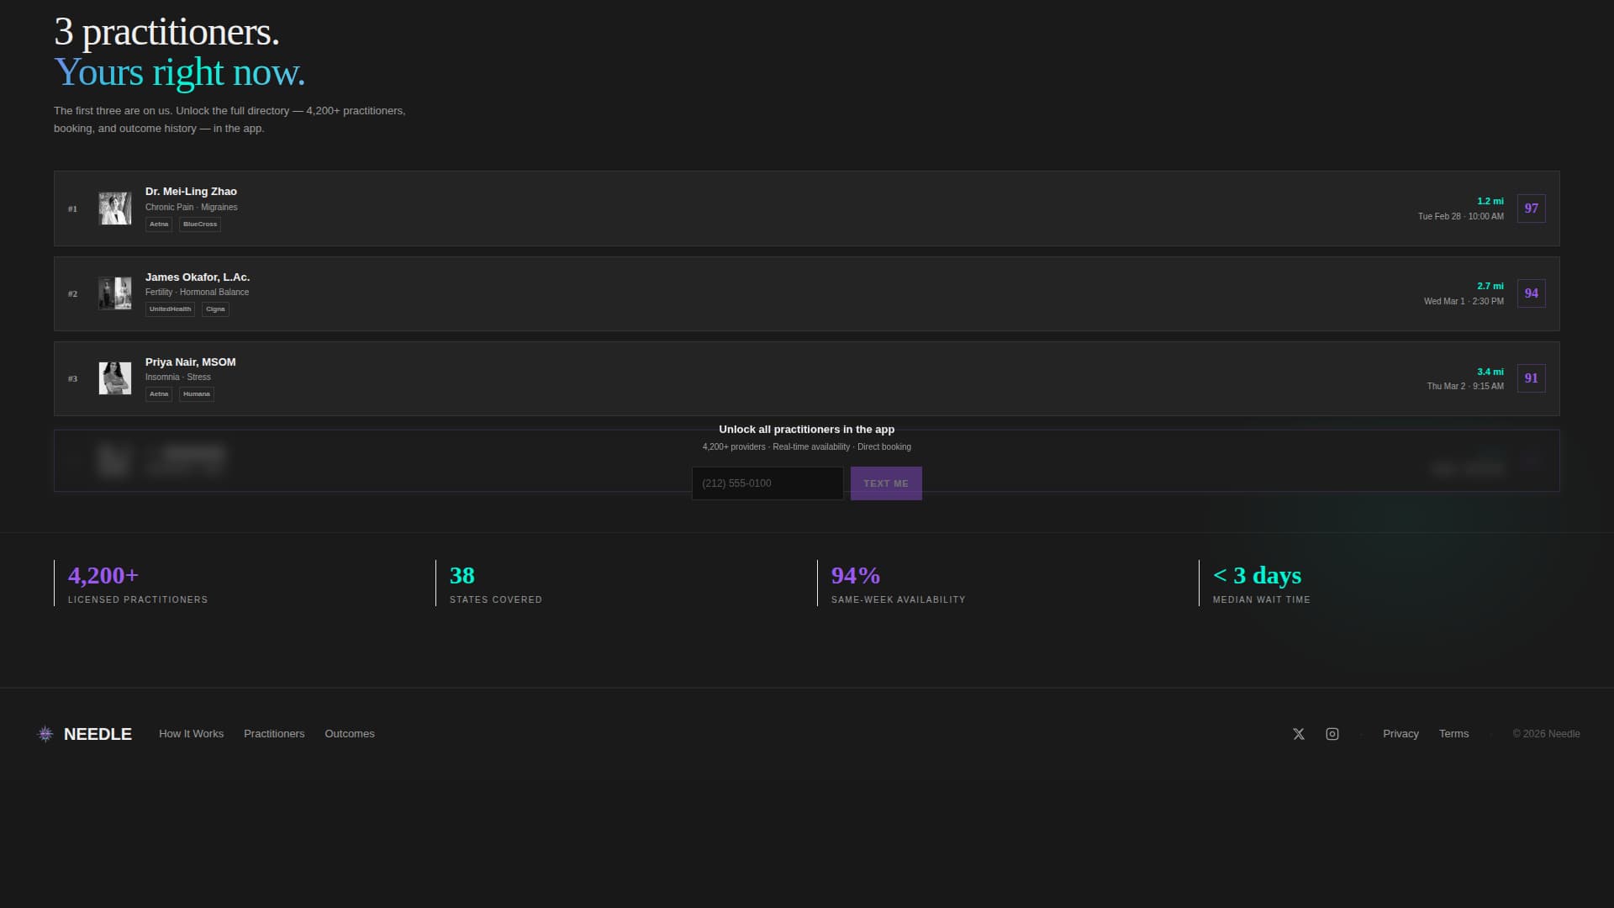Click the 97 match score badge
This screenshot has height=908, width=1614.
coord(1531,209)
